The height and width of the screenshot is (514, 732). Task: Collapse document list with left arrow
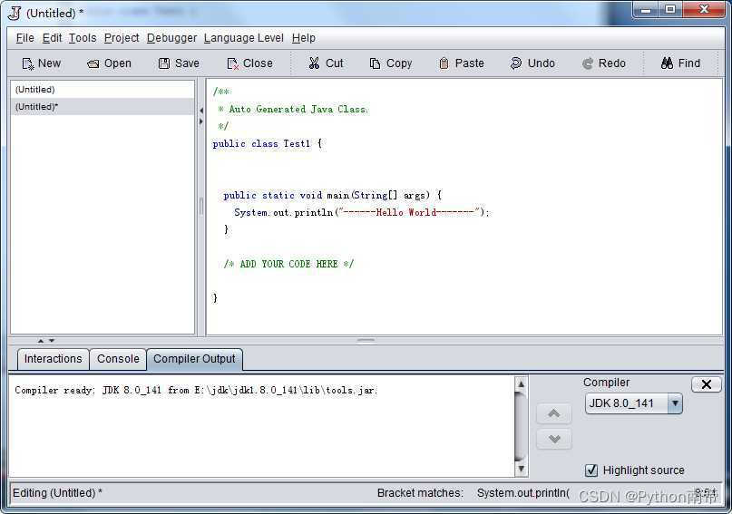tap(201, 111)
